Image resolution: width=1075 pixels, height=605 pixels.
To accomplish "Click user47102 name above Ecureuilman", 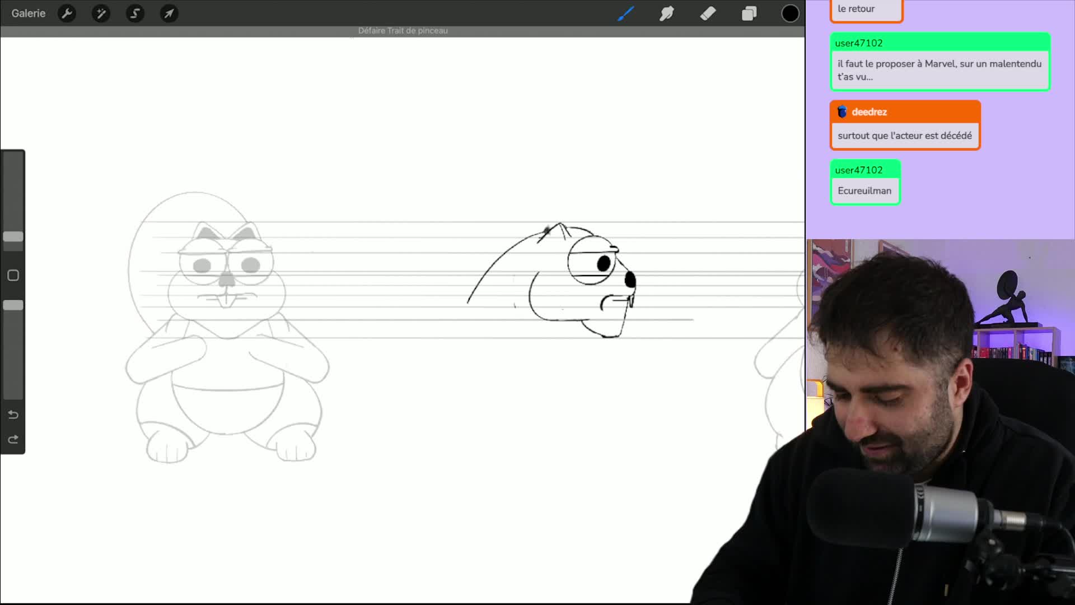I will 858,170.
